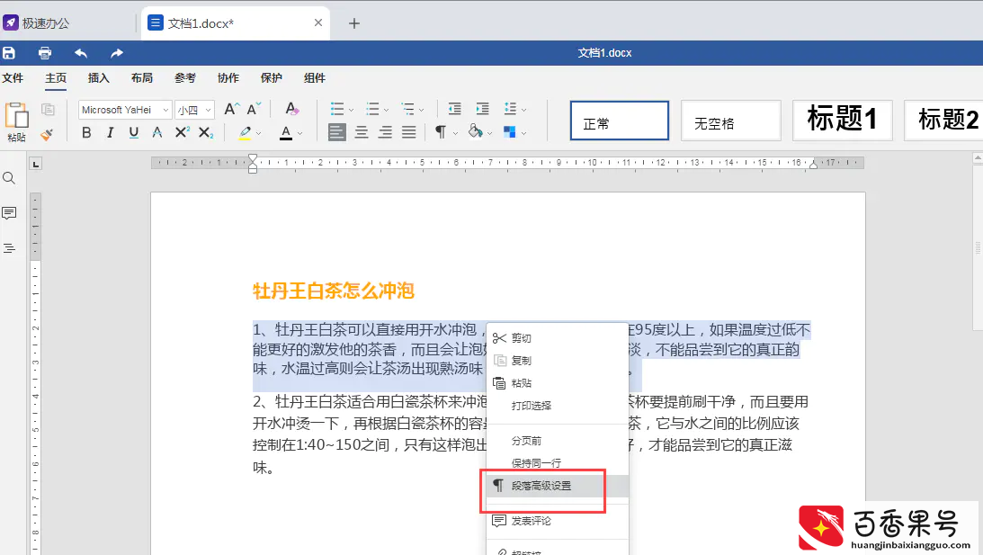Click the print icon in title bar
983x555 pixels.
[x=44, y=53]
